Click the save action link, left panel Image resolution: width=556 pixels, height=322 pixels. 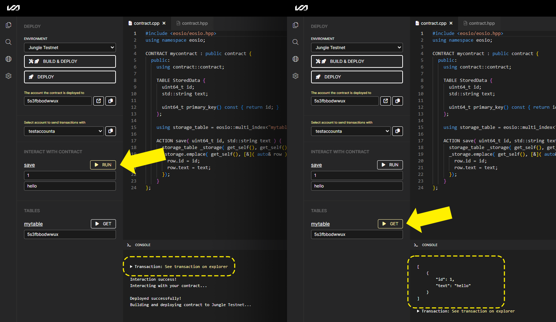click(x=29, y=165)
